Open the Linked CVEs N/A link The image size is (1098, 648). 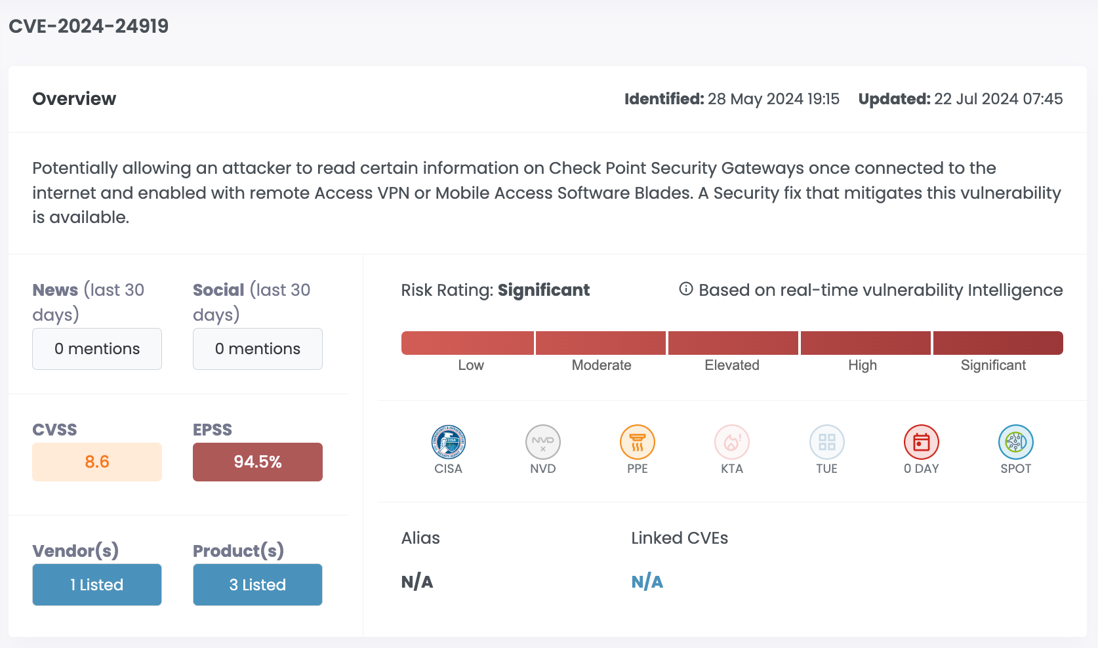[x=647, y=582]
